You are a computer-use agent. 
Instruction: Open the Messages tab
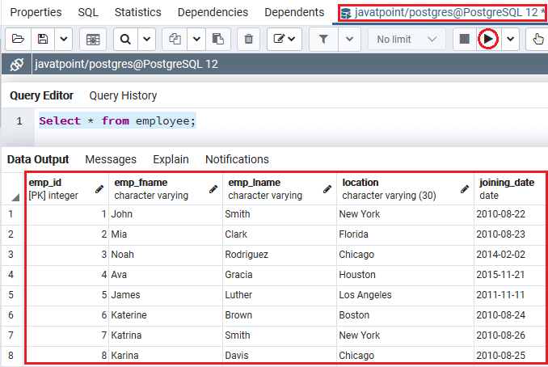(x=111, y=159)
